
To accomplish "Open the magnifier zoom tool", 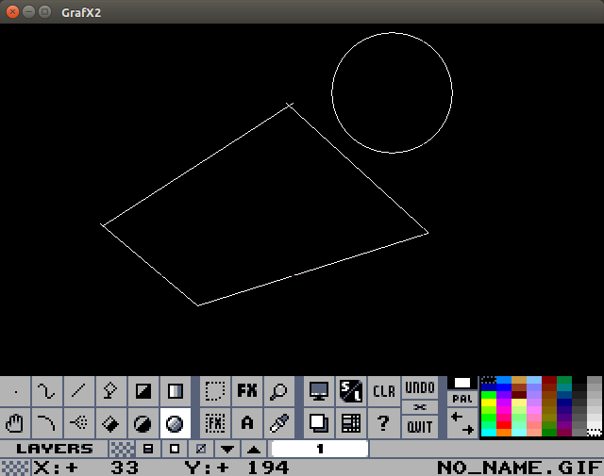I will point(278,391).
